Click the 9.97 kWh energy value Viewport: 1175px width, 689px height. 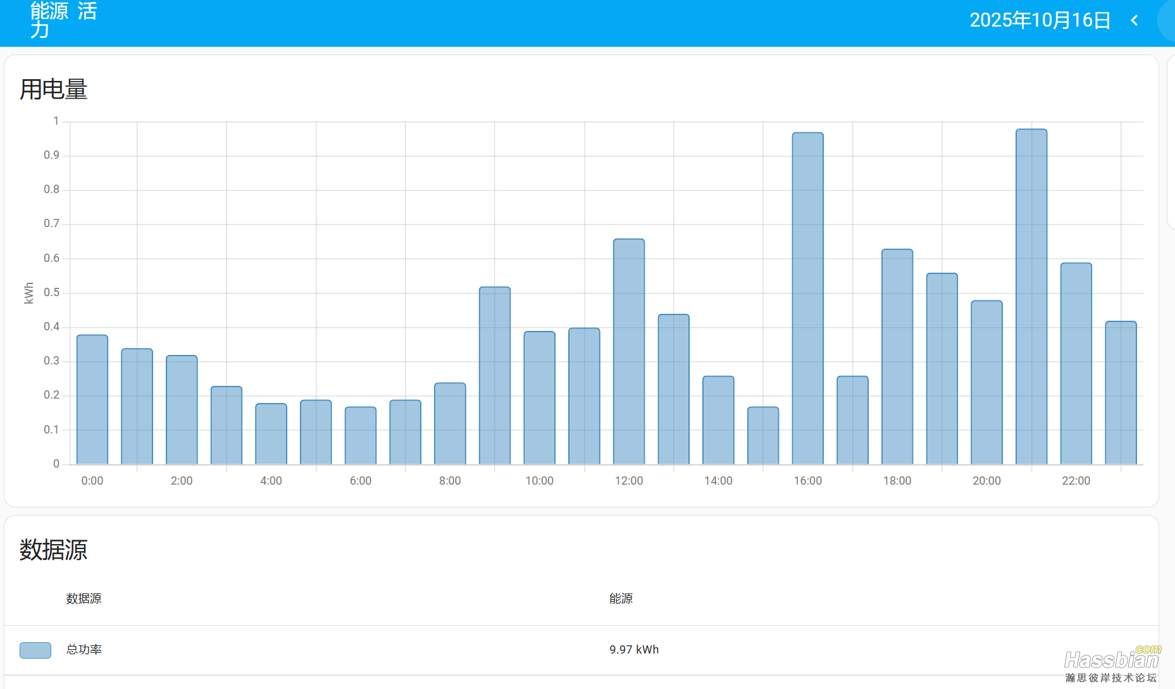(633, 650)
